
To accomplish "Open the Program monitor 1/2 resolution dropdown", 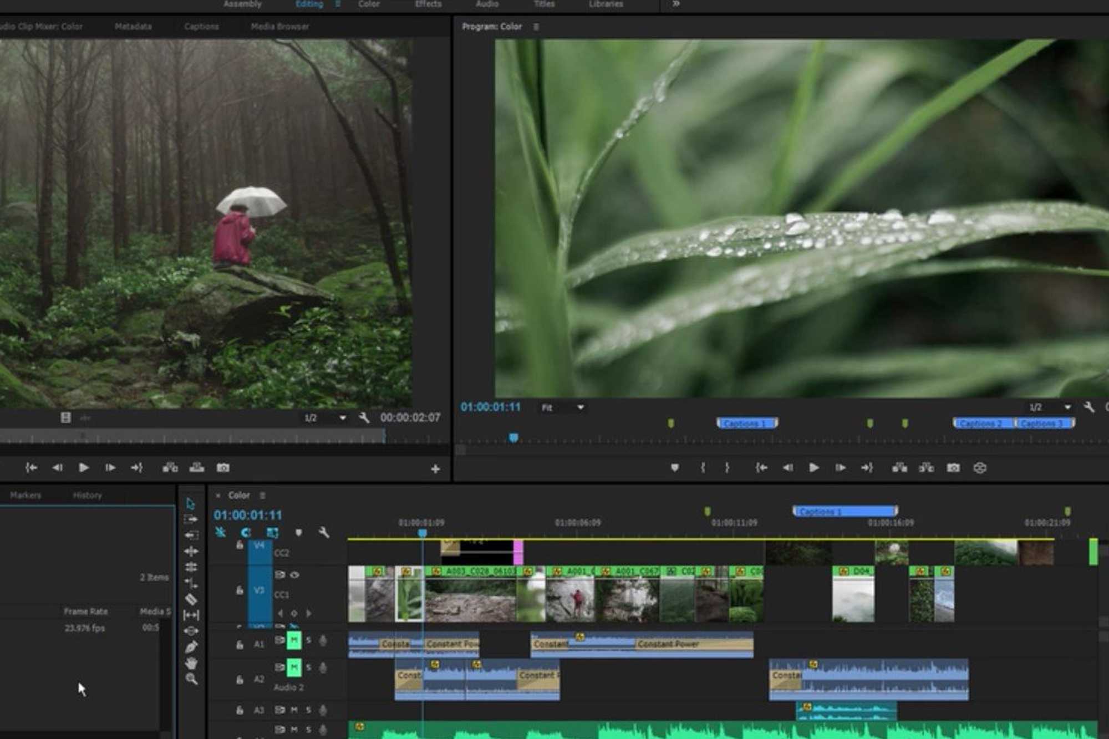I will tap(1050, 407).
